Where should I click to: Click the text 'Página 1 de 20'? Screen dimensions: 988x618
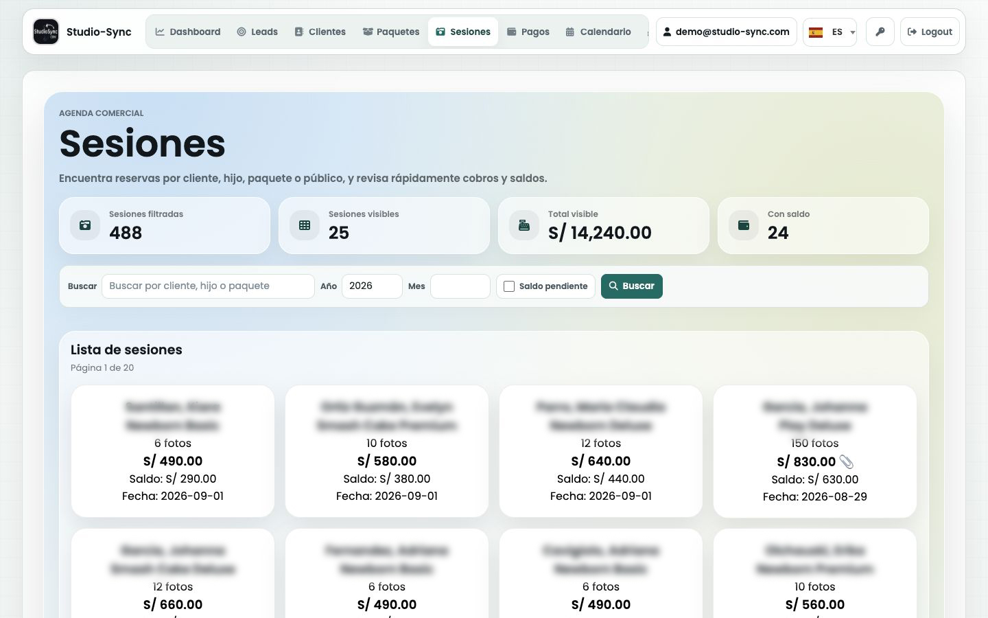(x=102, y=368)
